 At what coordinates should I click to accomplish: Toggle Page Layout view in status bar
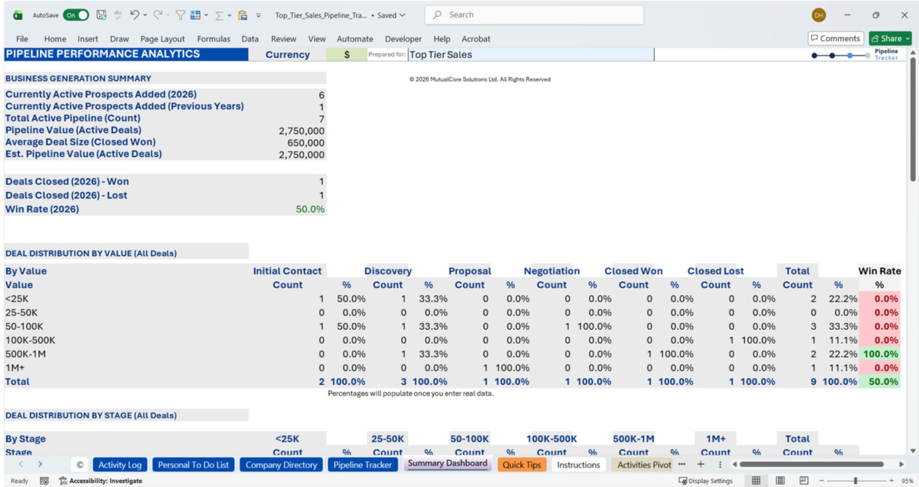click(781, 480)
